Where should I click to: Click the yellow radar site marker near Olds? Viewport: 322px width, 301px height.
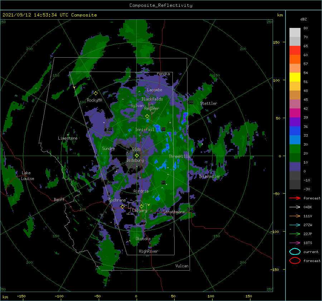tap(137, 156)
